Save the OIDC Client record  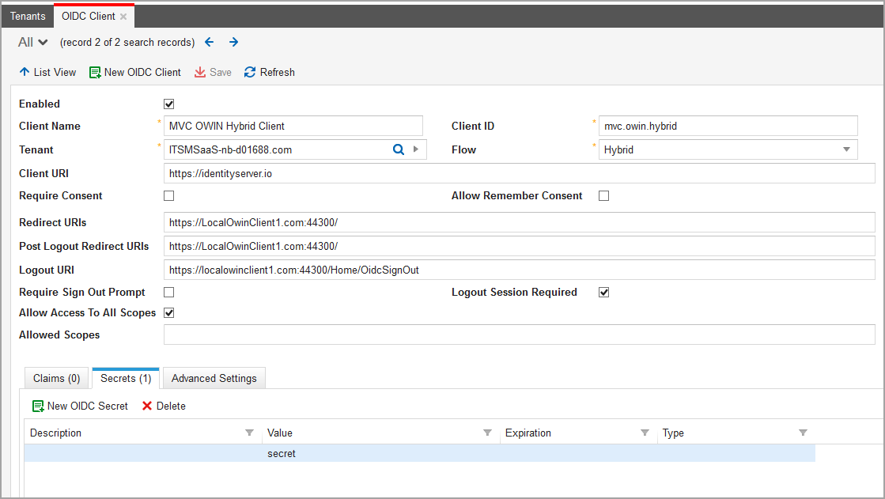(213, 72)
